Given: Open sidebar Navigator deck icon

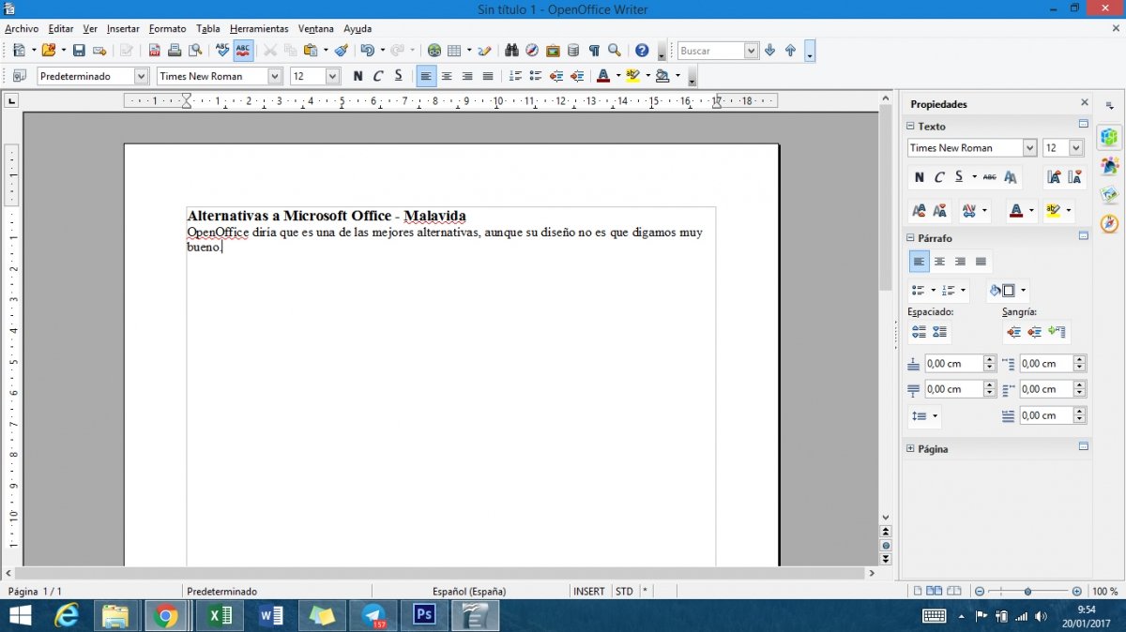Looking at the screenshot, I should [1110, 223].
